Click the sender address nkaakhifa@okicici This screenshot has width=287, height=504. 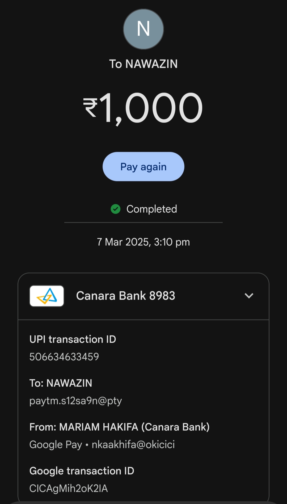133,444
